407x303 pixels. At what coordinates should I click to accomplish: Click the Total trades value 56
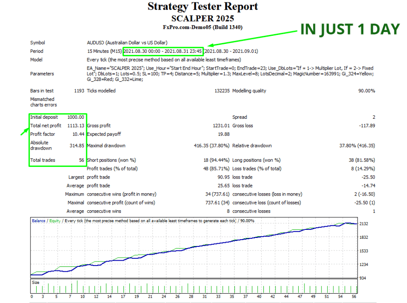point(81,160)
